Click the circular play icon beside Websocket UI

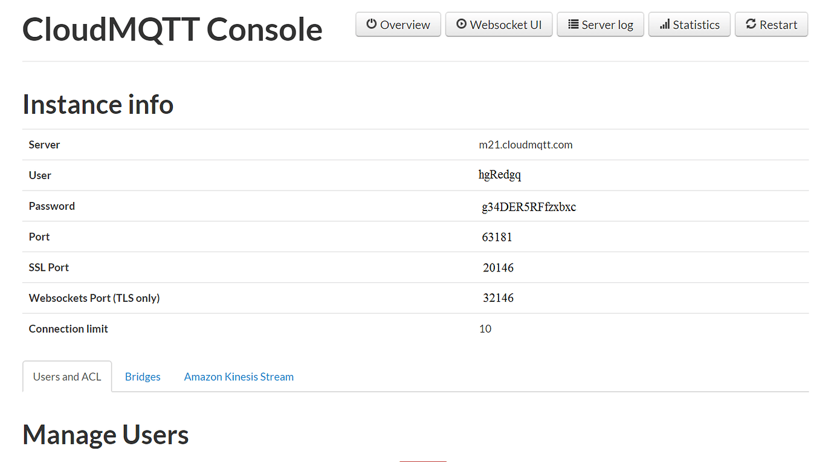(x=462, y=24)
